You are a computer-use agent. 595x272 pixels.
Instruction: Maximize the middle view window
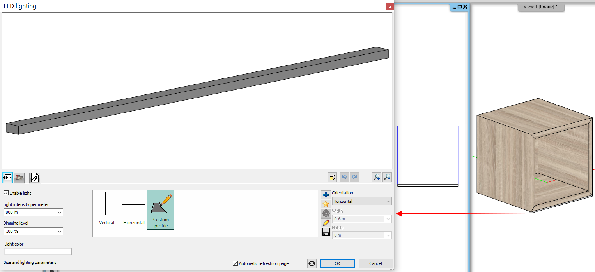point(460,7)
